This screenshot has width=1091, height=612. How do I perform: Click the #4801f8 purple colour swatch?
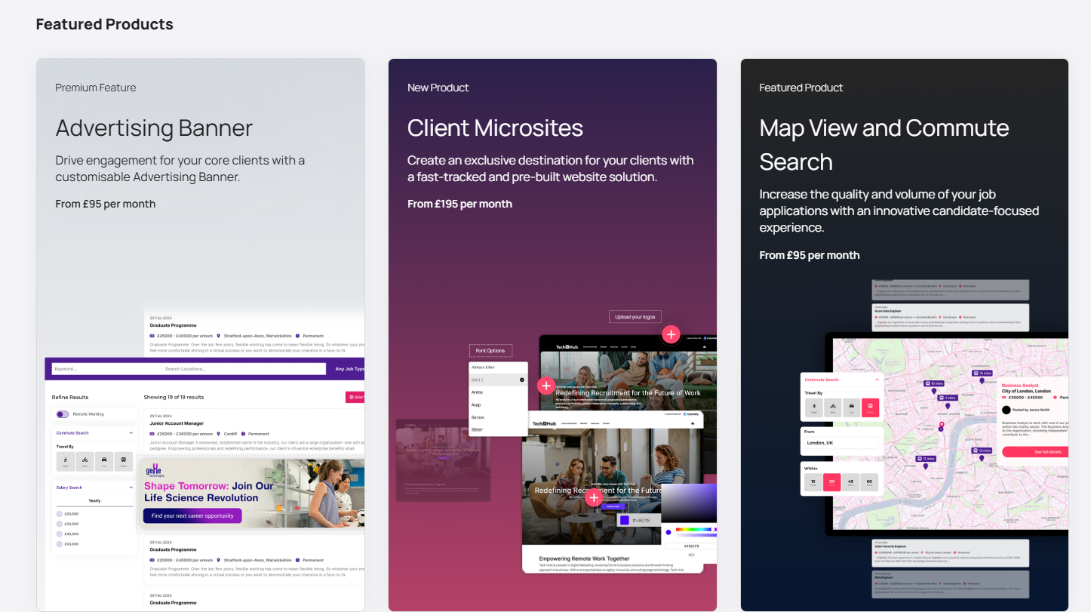point(623,520)
